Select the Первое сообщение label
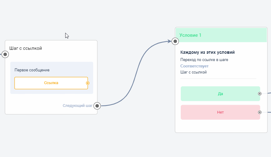Screen dimensions: 271x157 tap(32, 70)
